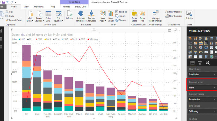Viewport: 217px width, 121px height.
Task: Select the Solution Templates icon
Action: coord(81,13)
